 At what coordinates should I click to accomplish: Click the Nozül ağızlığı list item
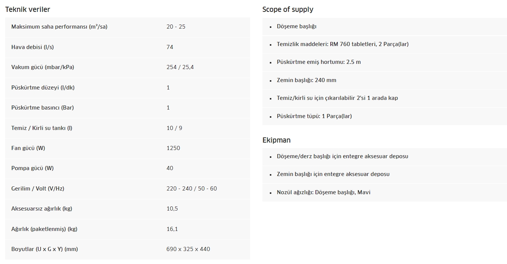385,192
